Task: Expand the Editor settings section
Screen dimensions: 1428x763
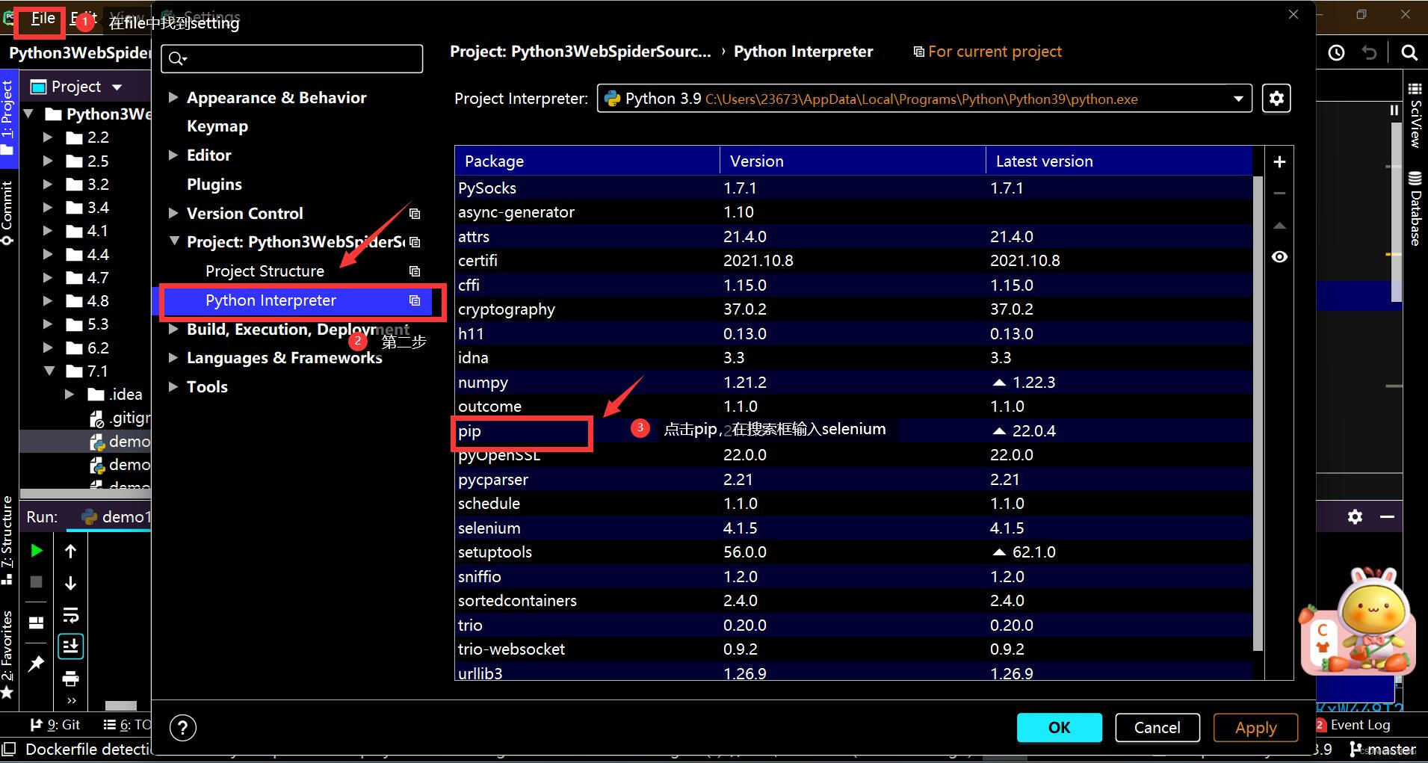Action: point(173,155)
